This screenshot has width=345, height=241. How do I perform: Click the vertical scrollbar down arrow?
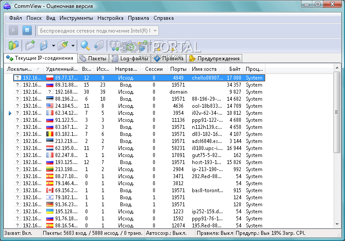coord(337,225)
